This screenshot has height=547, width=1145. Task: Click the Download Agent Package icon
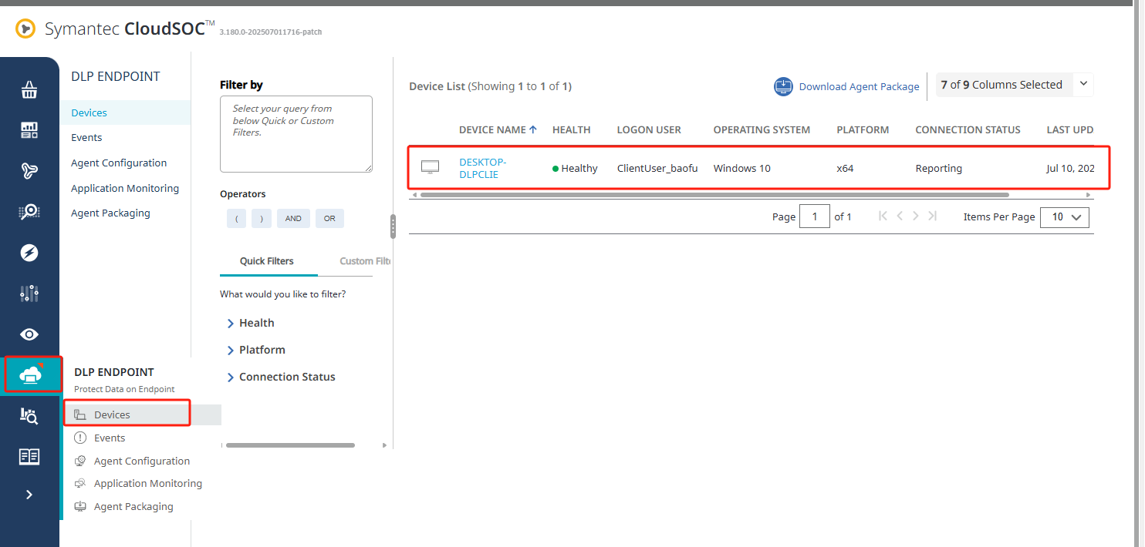click(x=783, y=86)
